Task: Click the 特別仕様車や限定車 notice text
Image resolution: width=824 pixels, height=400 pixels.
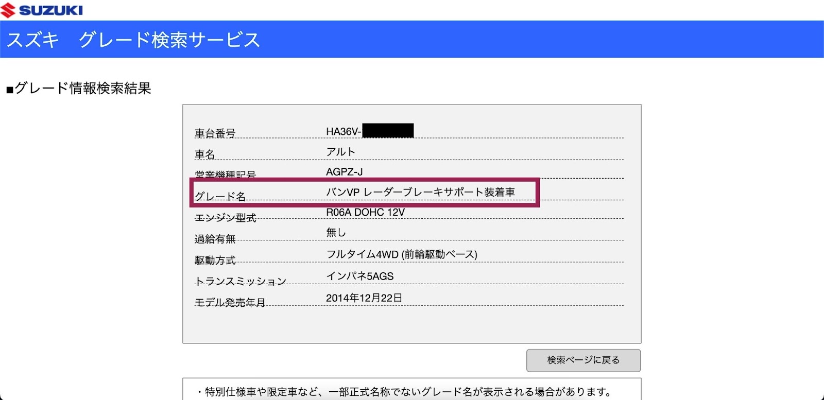Action: pyautogui.click(x=405, y=392)
